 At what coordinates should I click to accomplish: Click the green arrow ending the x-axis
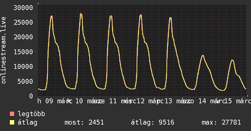[x=248, y=96]
